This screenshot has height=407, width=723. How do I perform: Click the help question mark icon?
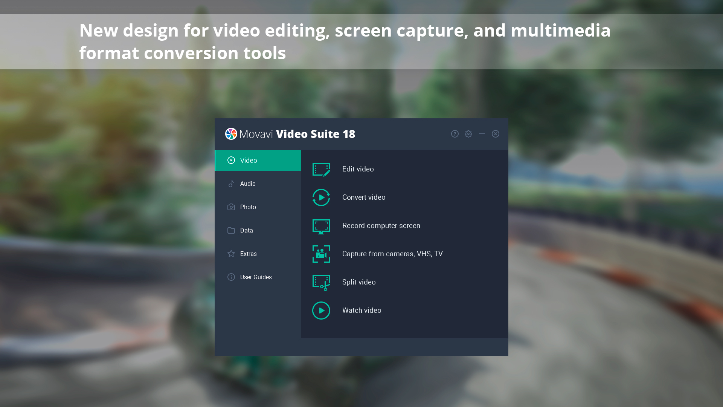click(x=455, y=134)
